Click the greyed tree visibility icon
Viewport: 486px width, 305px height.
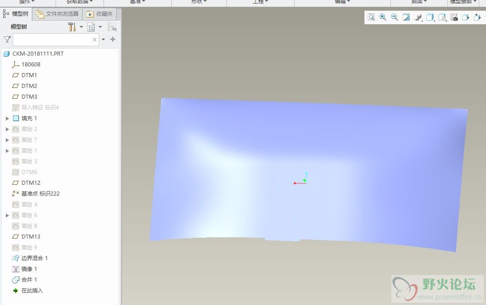pos(112,27)
